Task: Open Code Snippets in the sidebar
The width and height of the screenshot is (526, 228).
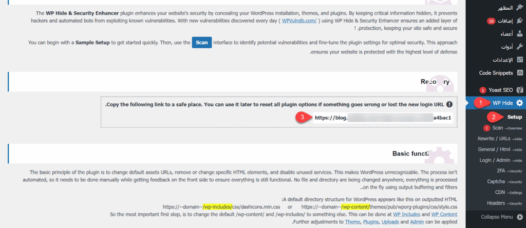Action: 496,73
